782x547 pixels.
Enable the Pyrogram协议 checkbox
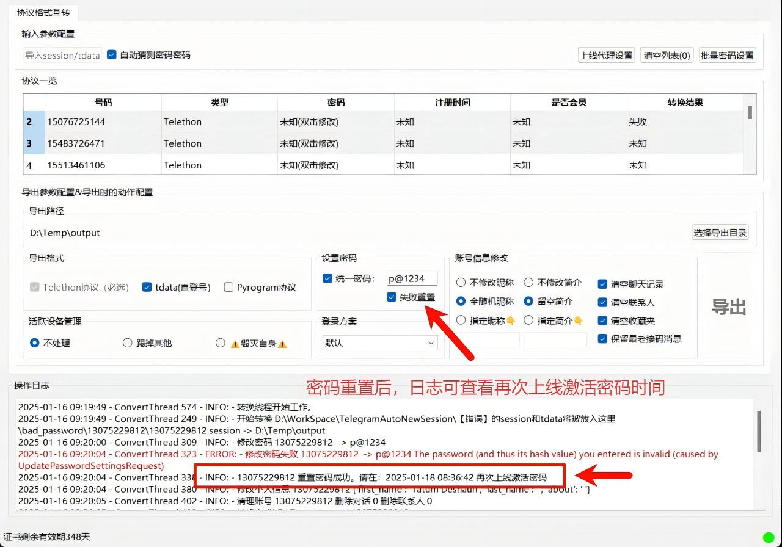(x=228, y=287)
